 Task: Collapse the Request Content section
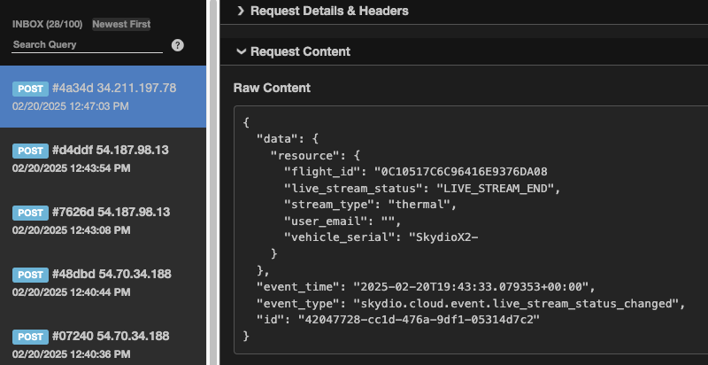[x=294, y=51]
